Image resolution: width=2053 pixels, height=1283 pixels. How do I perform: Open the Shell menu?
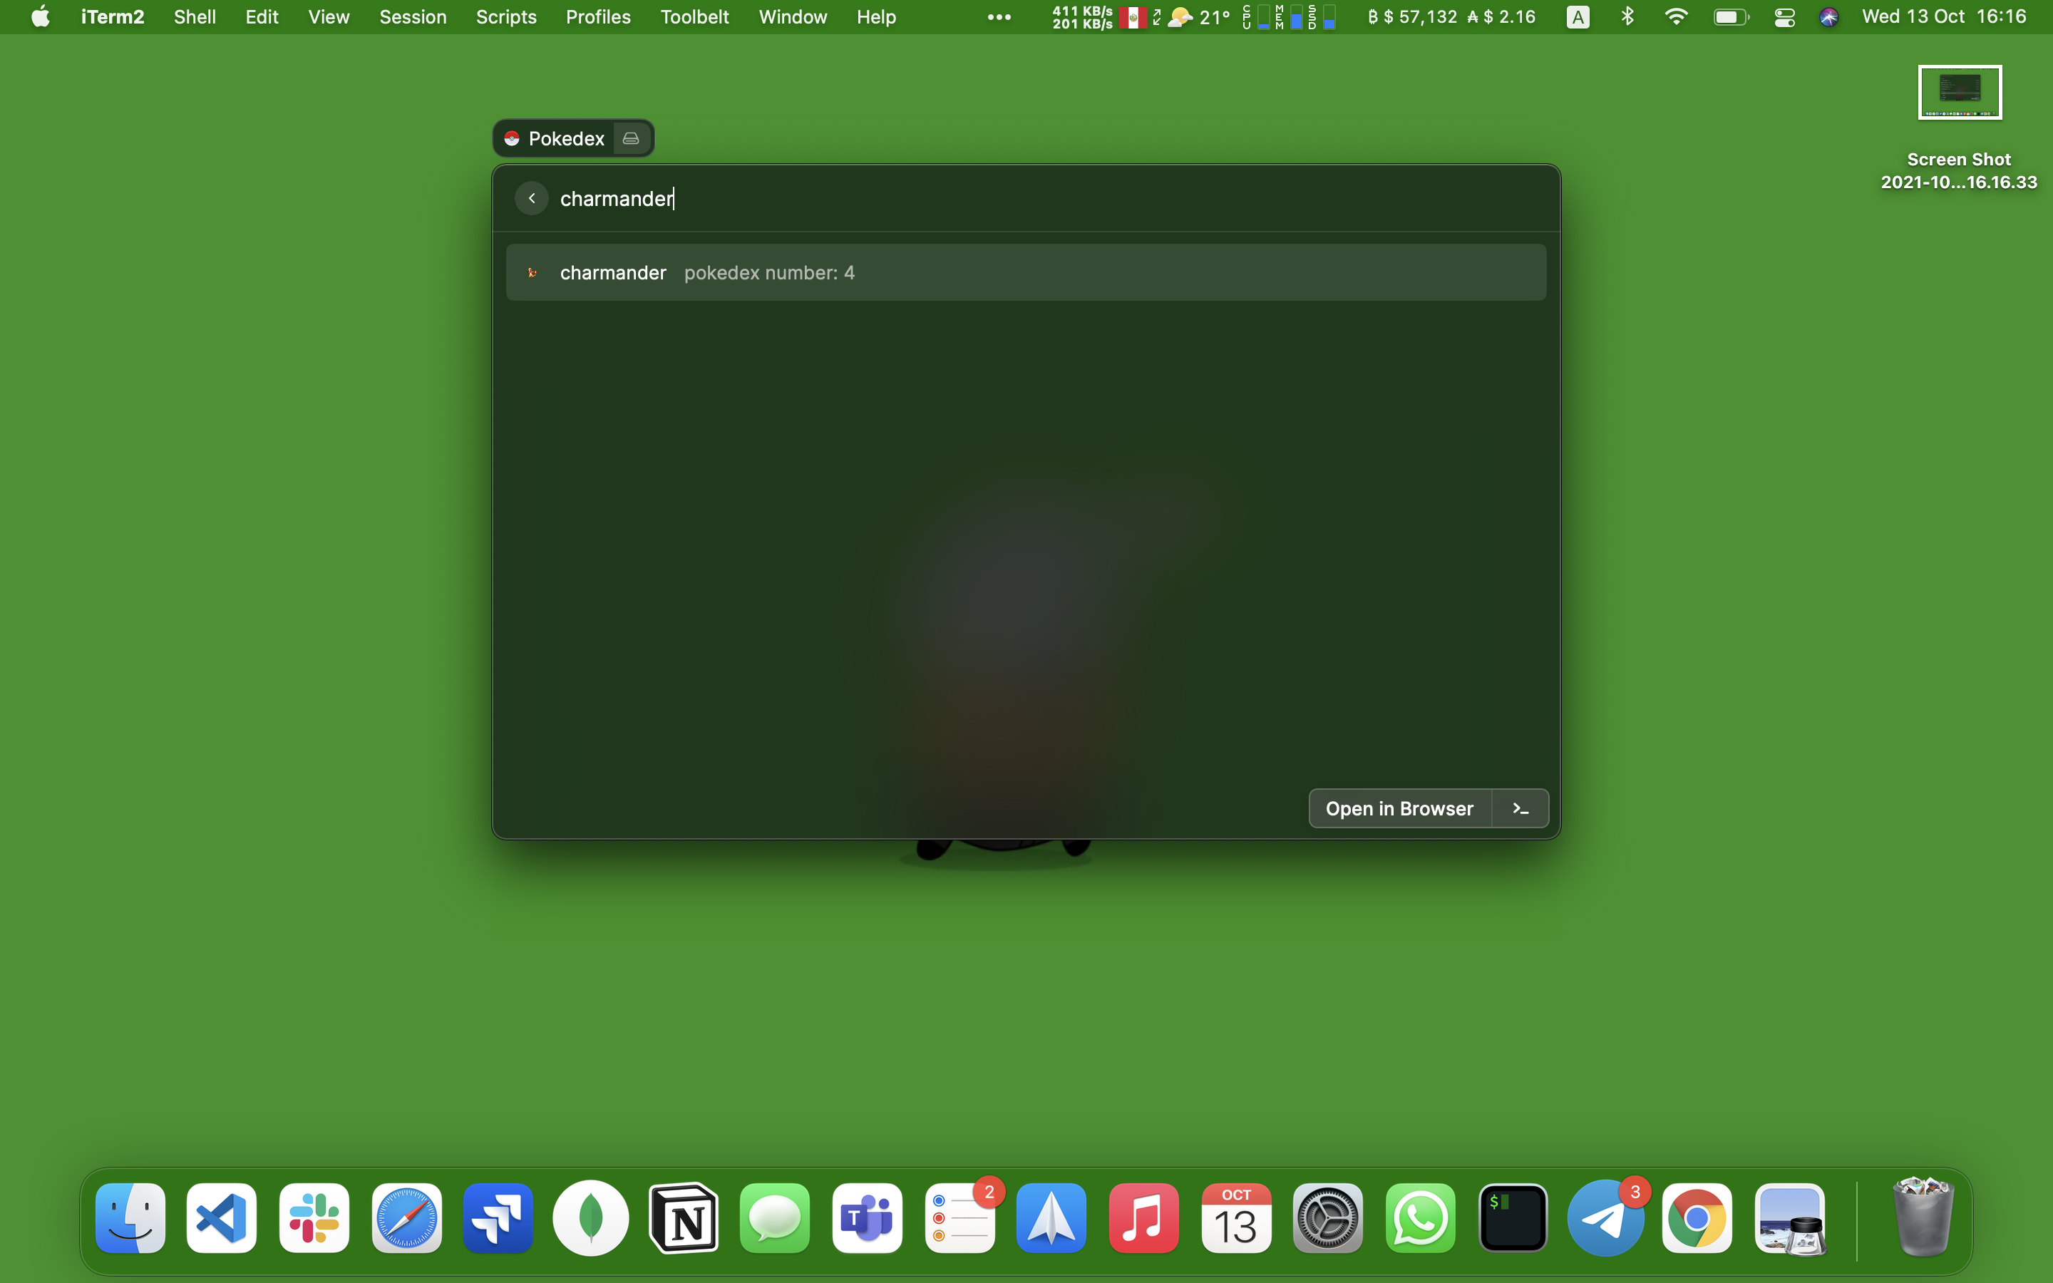pos(195,17)
